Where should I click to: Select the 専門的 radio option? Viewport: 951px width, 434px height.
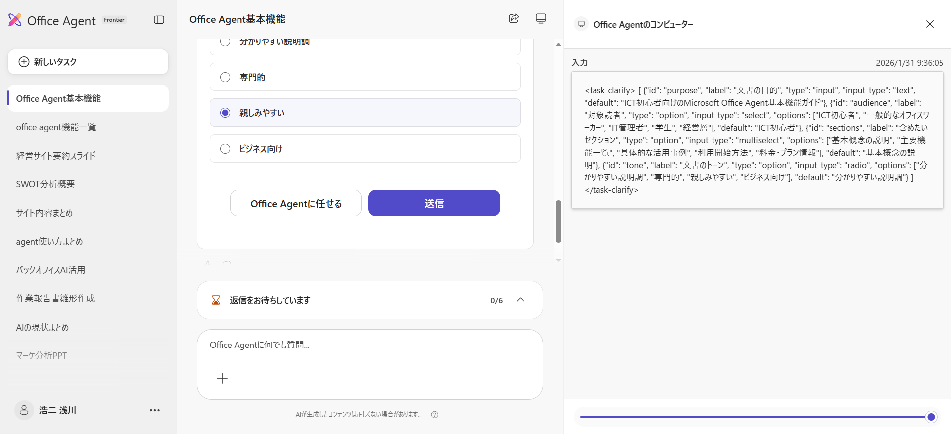[x=225, y=77]
